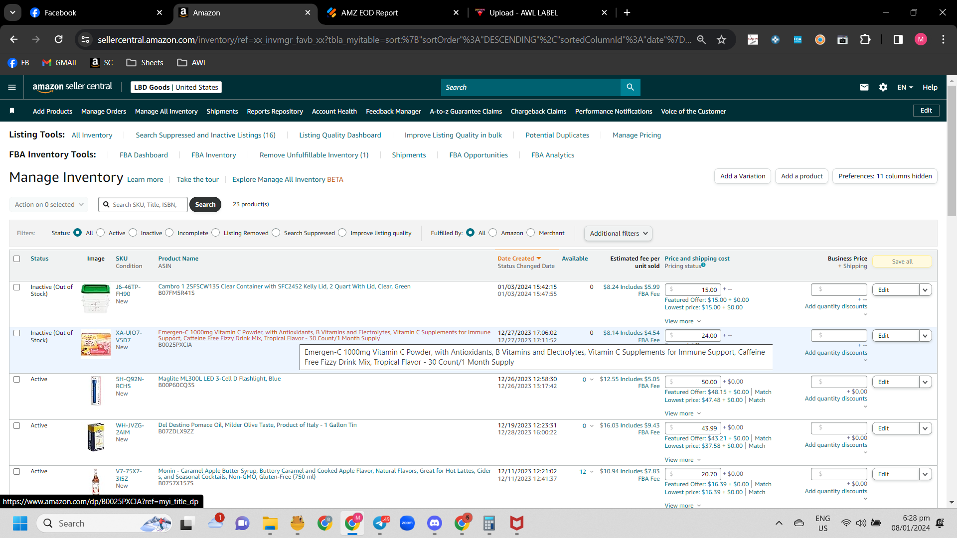957x538 pixels.
Task: Click the Maglite price field showing 50.00
Action: [693, 382]
